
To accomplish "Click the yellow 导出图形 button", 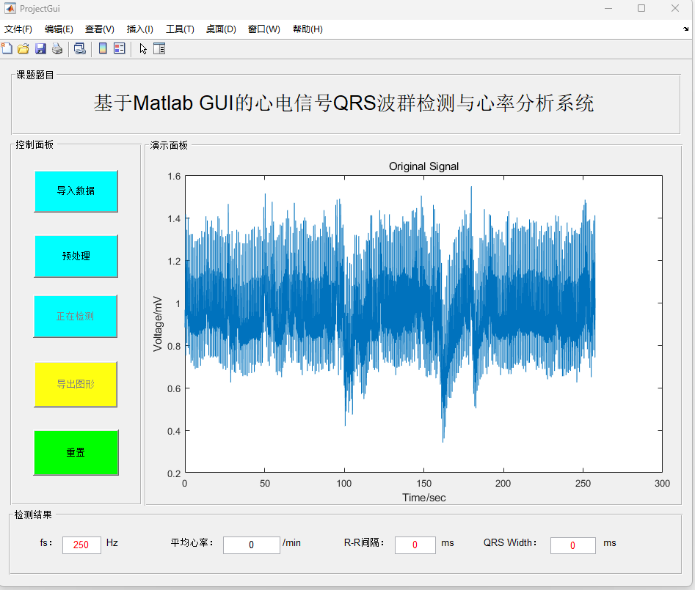I will point(76,384).
